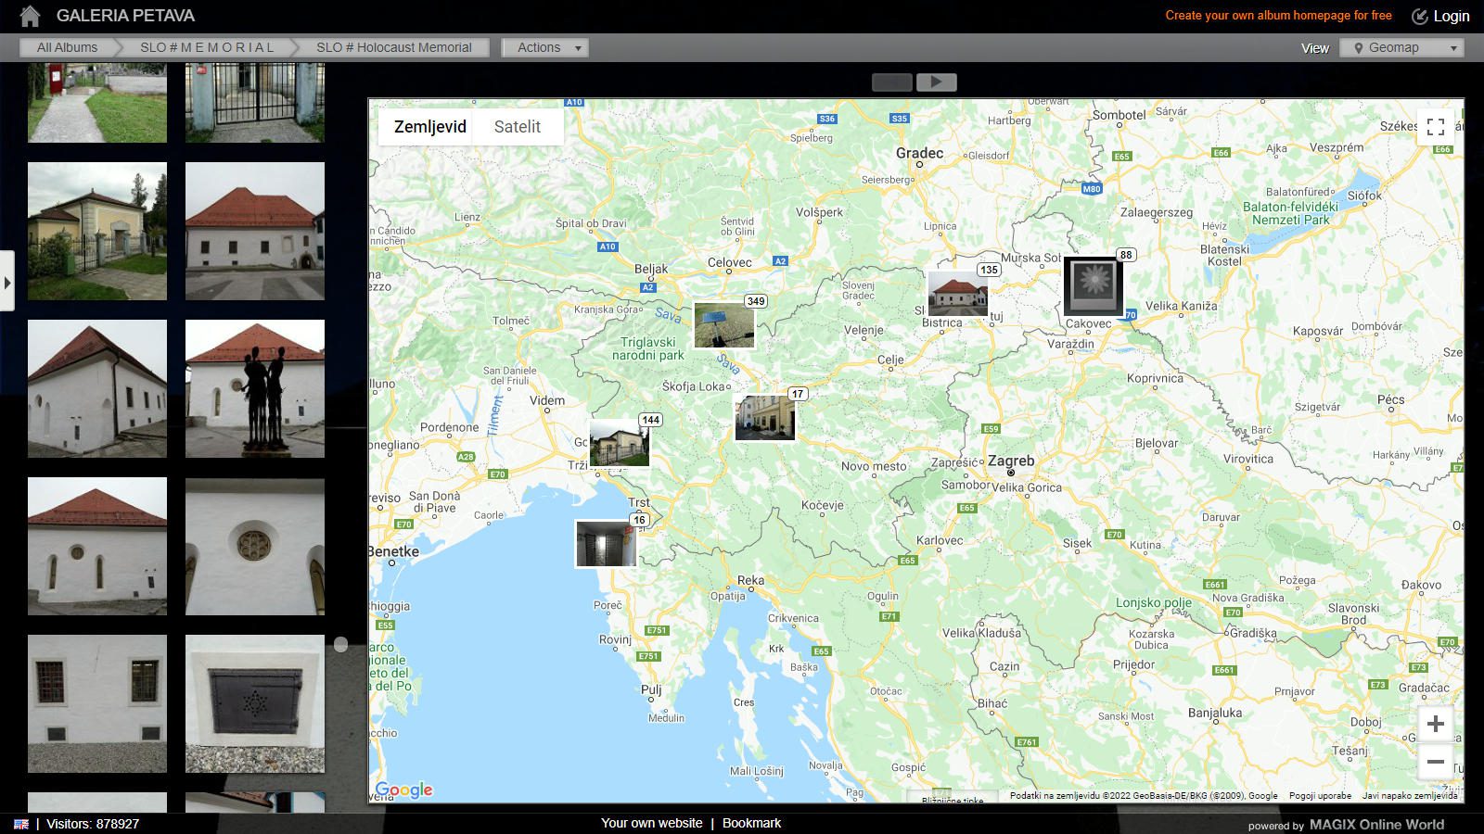
Task: Click Create your own album homepage link
Action: tap(1278, 16)
